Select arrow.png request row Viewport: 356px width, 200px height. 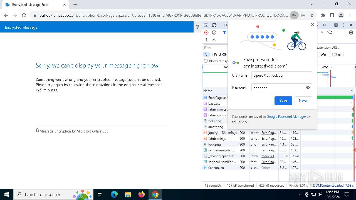coord(215,127)
